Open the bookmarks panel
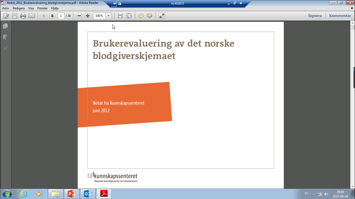Viewport: 355px width, 199px height. coord(5,37)
